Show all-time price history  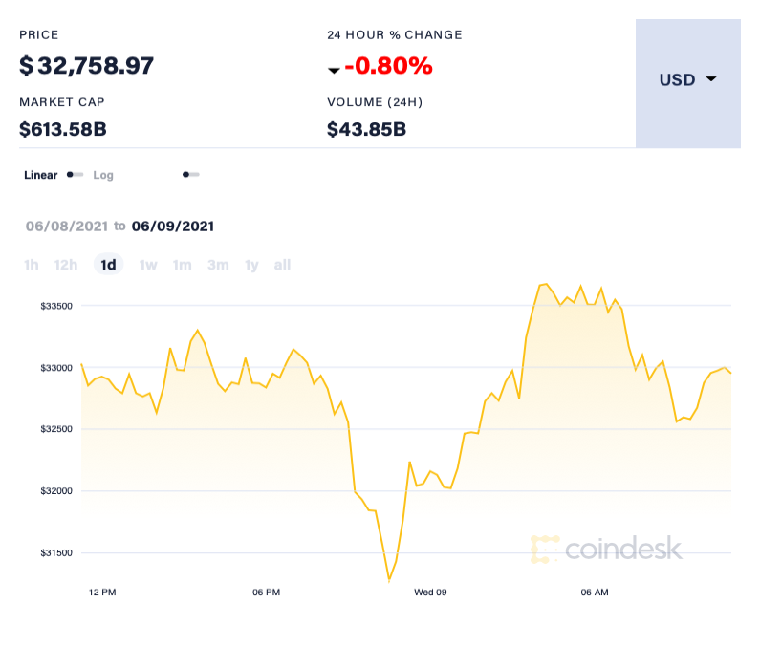pos(282,265)
